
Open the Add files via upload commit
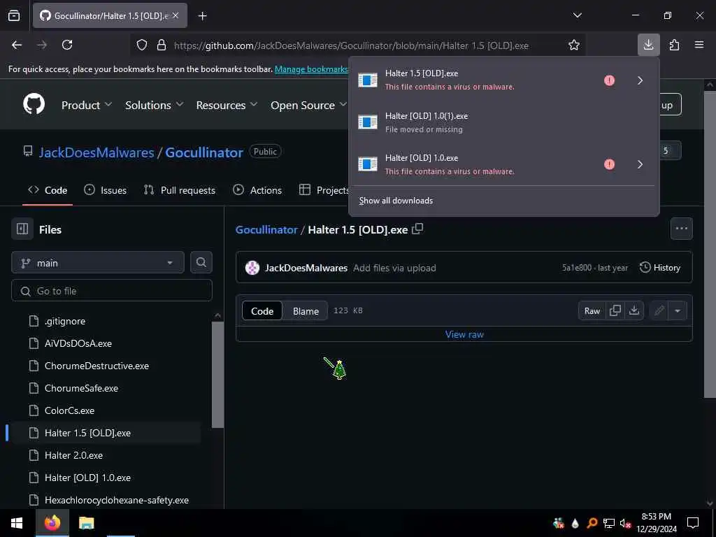[394, 268]
